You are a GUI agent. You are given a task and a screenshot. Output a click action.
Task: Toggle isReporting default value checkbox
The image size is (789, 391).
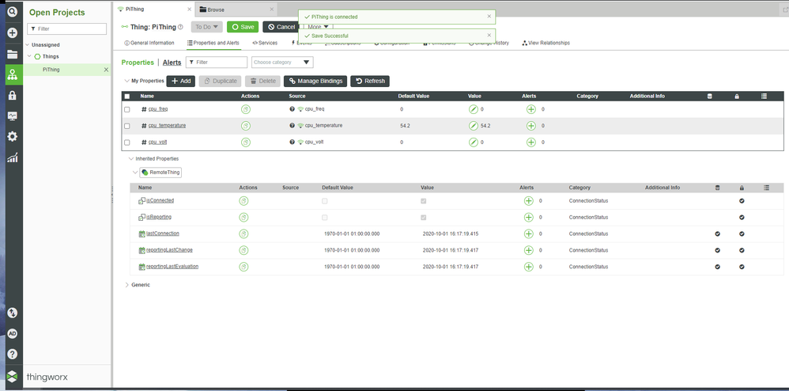point(325,218)
